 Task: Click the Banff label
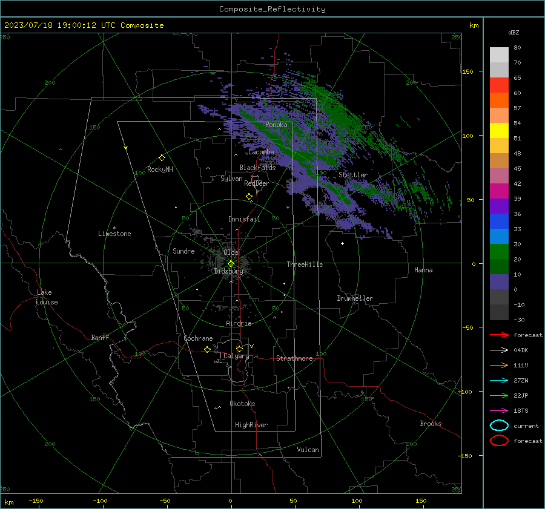[x=100, y=337]
